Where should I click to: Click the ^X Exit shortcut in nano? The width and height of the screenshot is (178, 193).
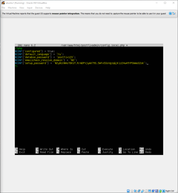[x=20, y=152]
